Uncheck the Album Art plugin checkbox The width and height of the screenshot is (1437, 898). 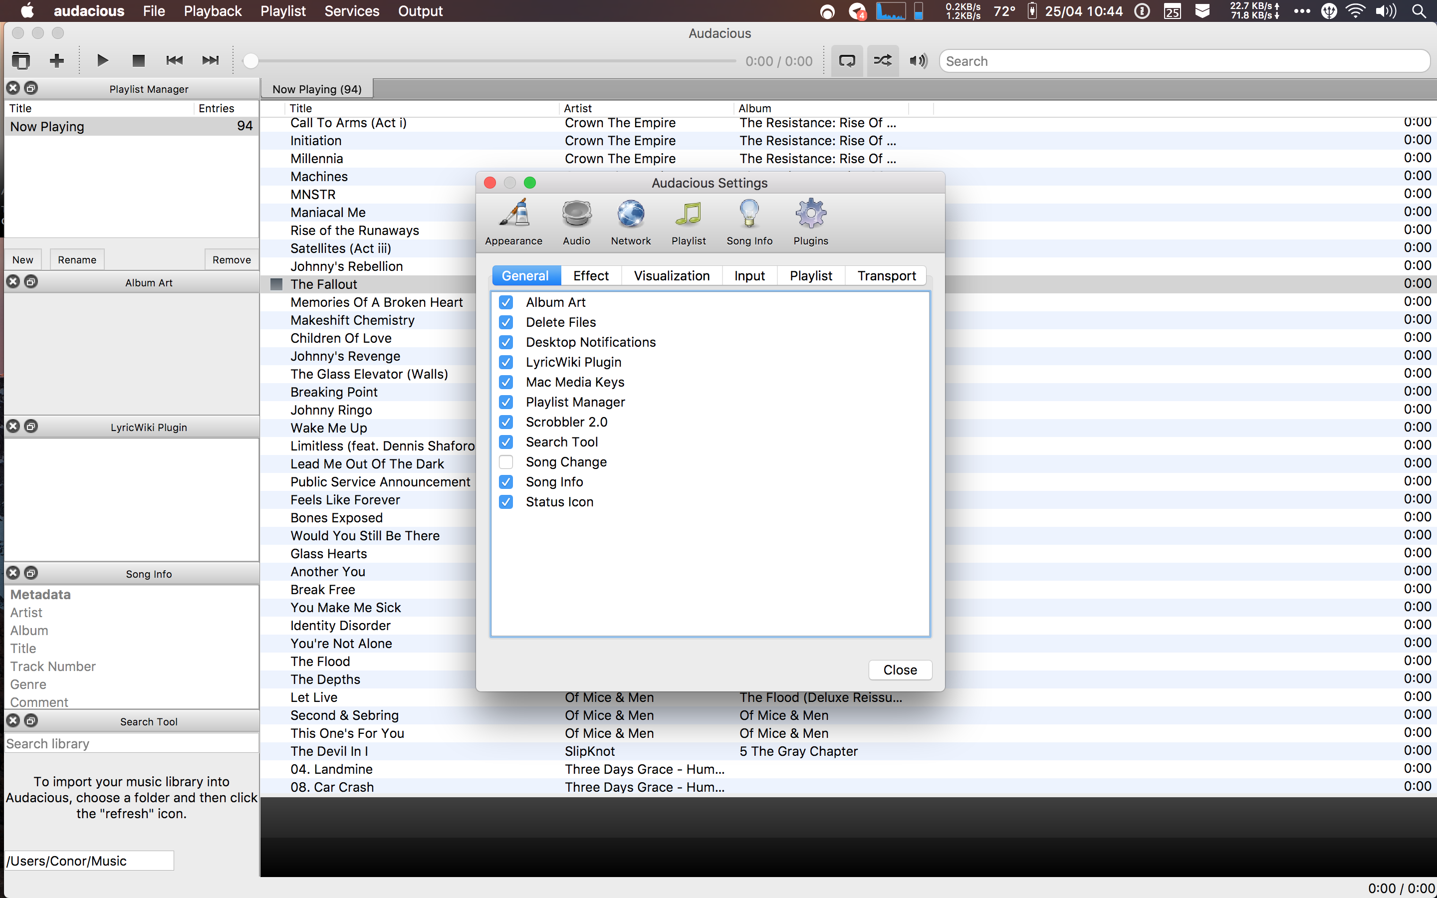pyautogui.click(x=506, y=302)
